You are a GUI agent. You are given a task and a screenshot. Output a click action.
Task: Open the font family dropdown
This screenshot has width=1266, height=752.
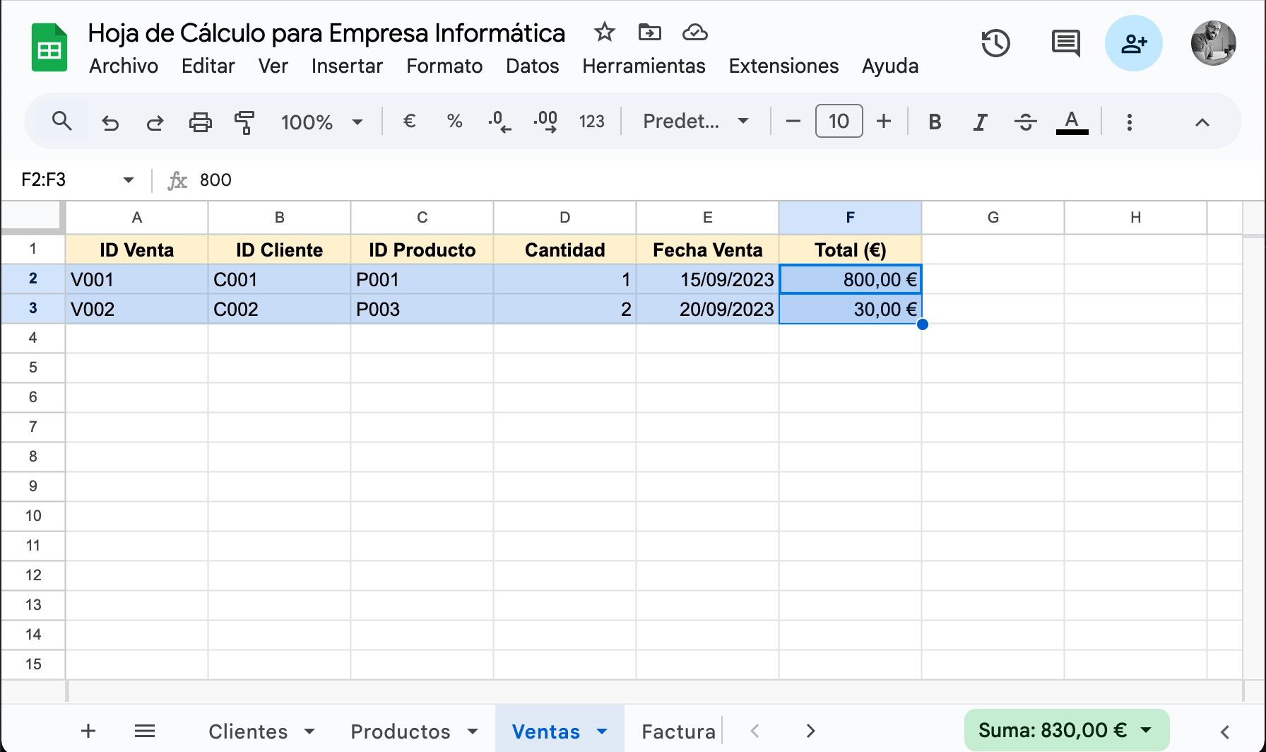695,122
